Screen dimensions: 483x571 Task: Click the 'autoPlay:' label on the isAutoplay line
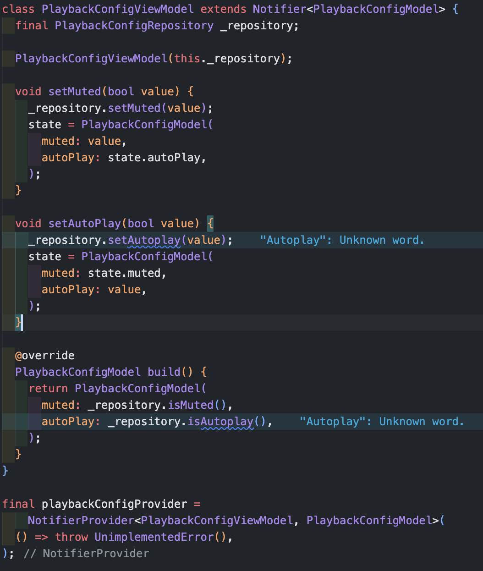tap(71, 421)
